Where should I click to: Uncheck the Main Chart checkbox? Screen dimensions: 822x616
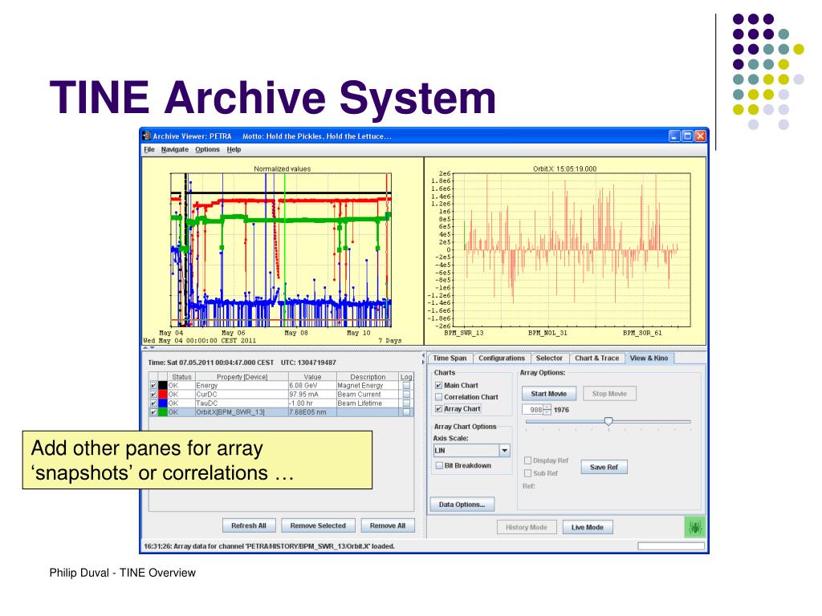(439, 385)
